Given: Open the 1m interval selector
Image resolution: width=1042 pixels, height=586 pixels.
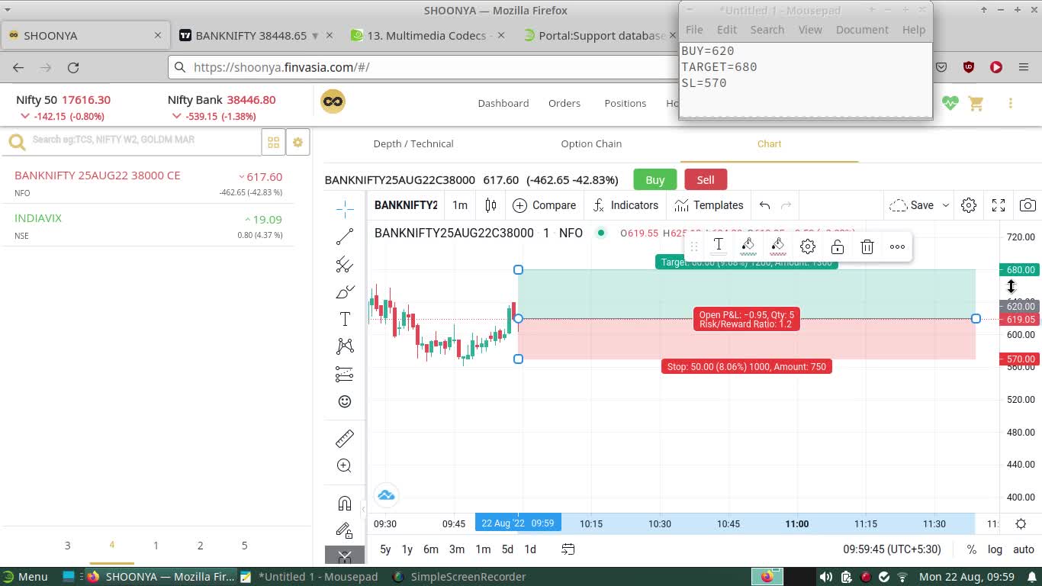Looking at the screenshot, I should coord(460,205).
